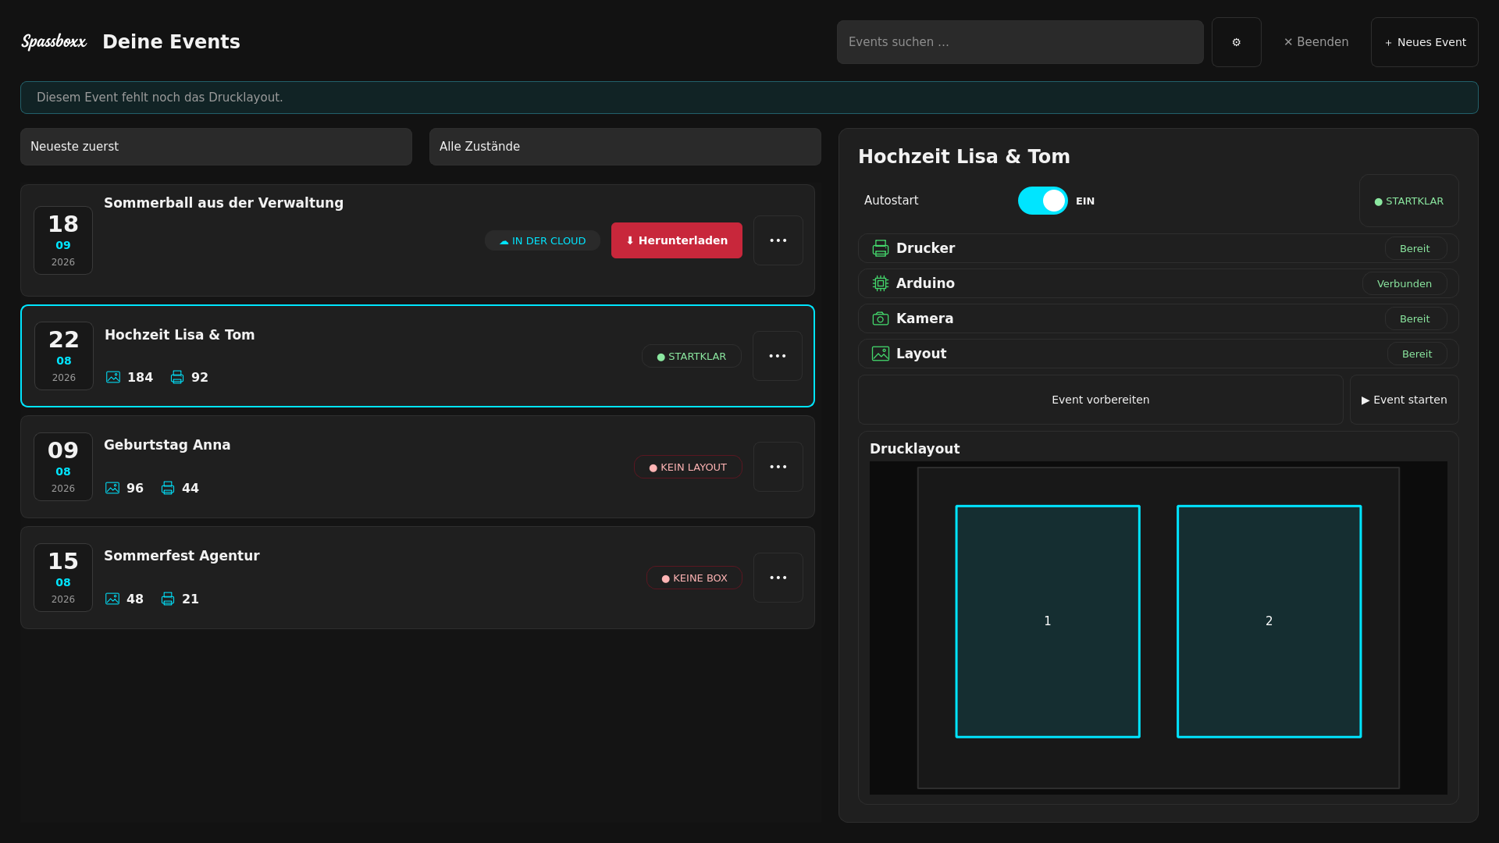Click Event vorbereiten
Screen dimensions: 1499x843
point(1100,400)
